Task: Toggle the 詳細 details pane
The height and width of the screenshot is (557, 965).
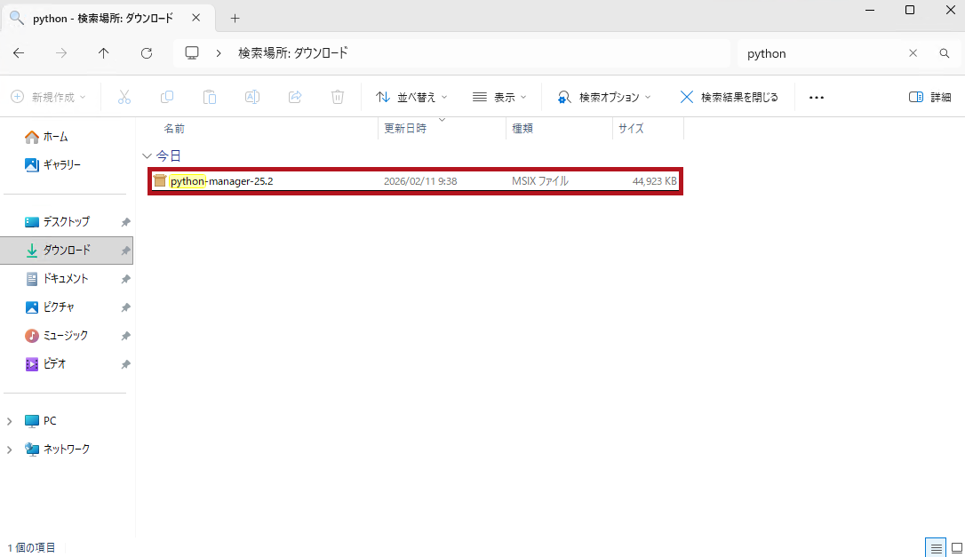Action: [x=929, y=97]
